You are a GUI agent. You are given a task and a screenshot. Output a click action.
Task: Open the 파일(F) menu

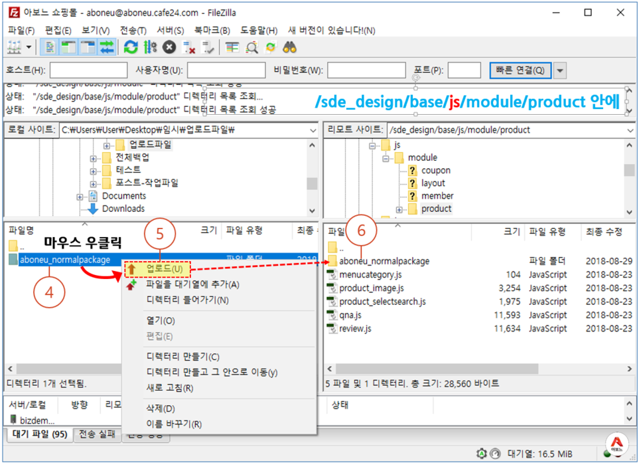[x=21, y=31]
